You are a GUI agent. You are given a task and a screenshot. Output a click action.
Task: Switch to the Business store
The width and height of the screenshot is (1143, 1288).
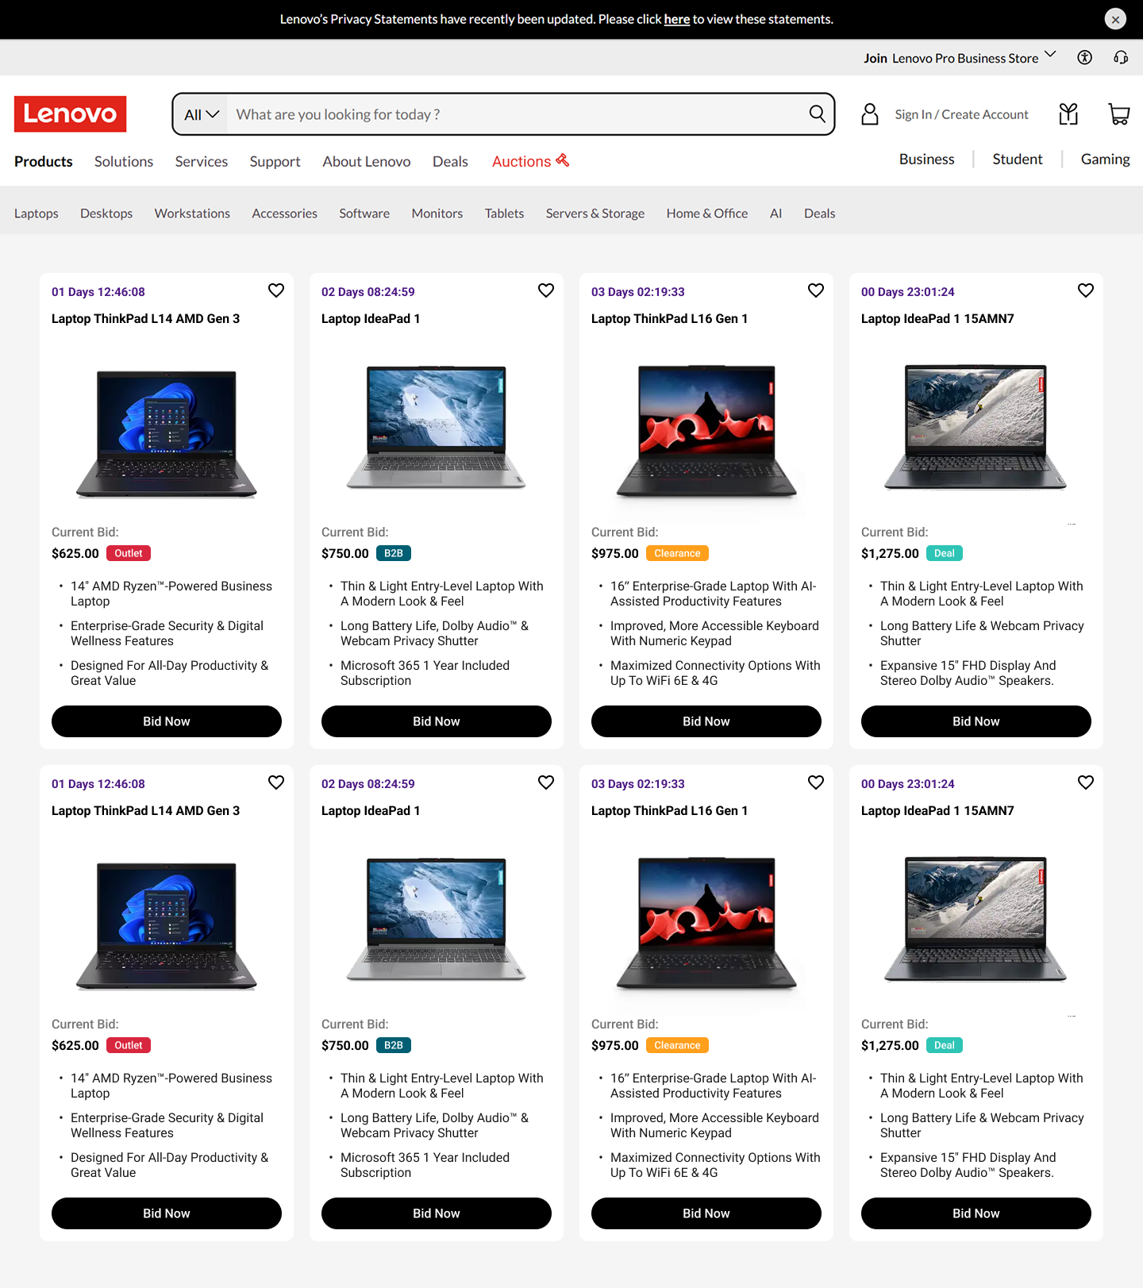point(927,159)
